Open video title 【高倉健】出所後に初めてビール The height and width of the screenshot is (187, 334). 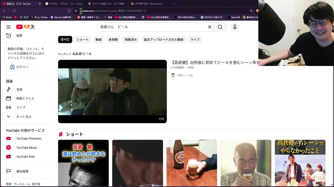(x=214, y=62)
